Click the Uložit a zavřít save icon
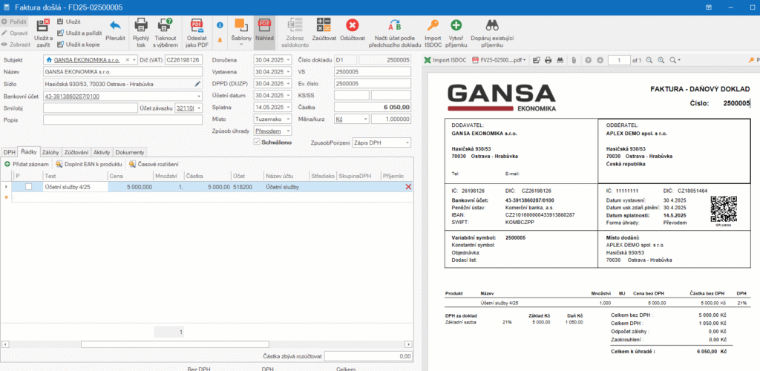760x371 pixels. pos(43,24)
